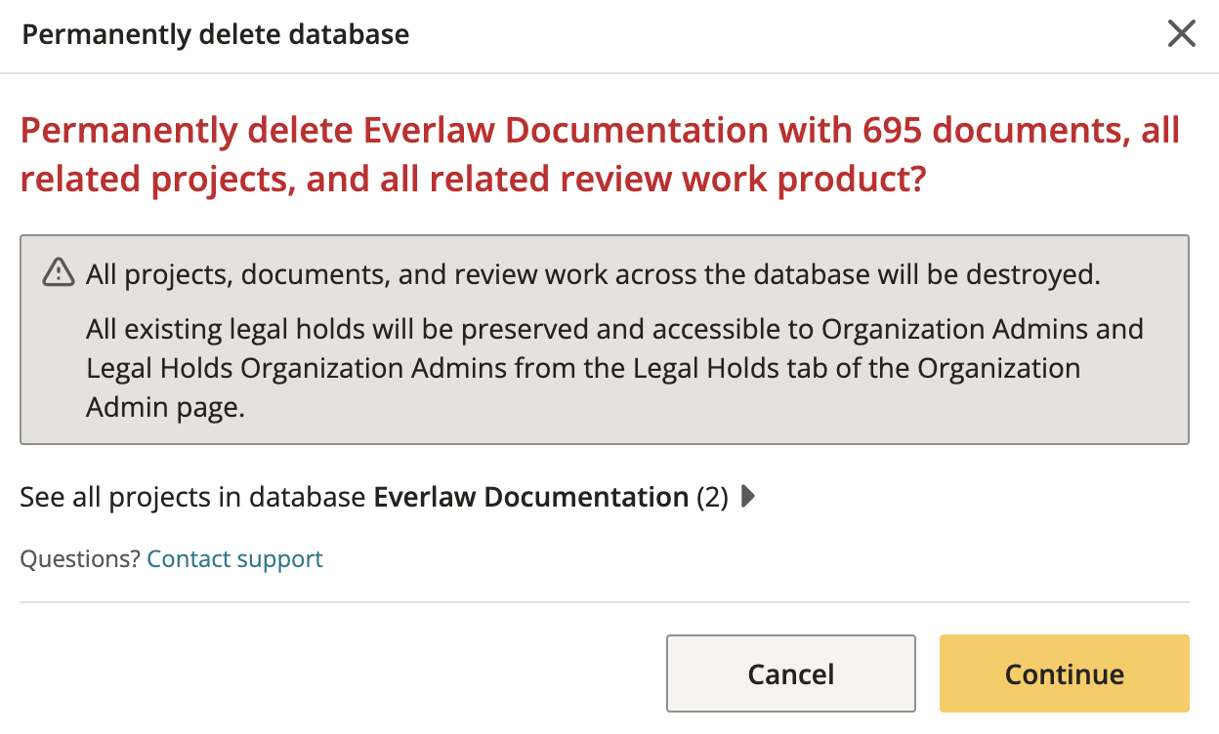The image size is (1219, 734).
Task: Cancel the database deletion
Action: [791, 673]
